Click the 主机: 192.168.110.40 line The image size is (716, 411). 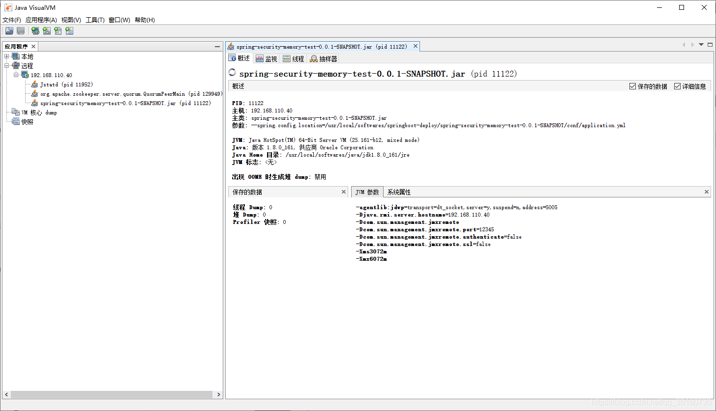(x=262, y=110)
